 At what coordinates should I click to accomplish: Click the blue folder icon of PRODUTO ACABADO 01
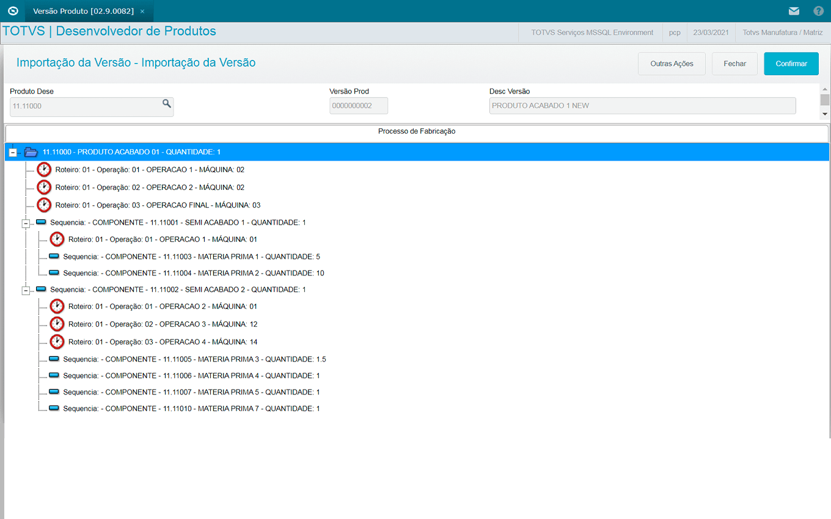click(x=31, y=152)
